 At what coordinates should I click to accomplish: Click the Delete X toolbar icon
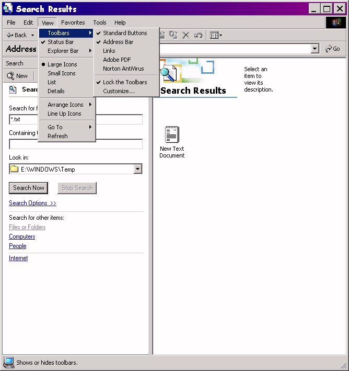coord(185,35)
